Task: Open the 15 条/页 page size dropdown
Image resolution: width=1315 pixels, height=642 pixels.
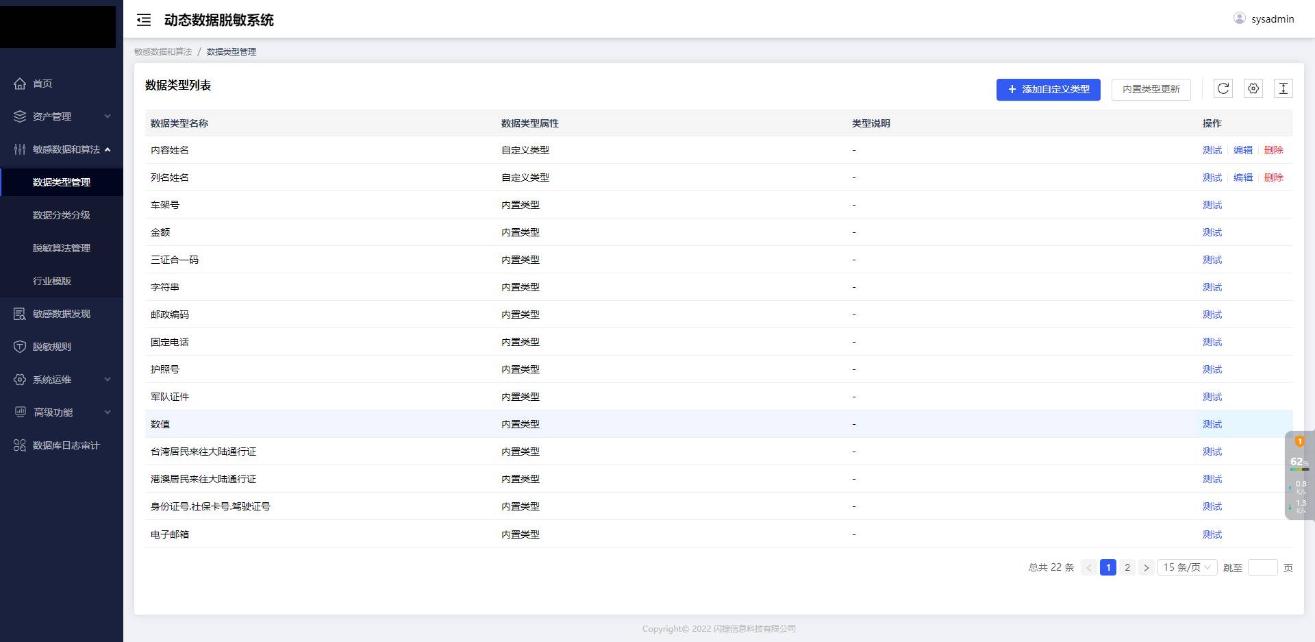Action: pyautogui.click(x=1188, y=567)
